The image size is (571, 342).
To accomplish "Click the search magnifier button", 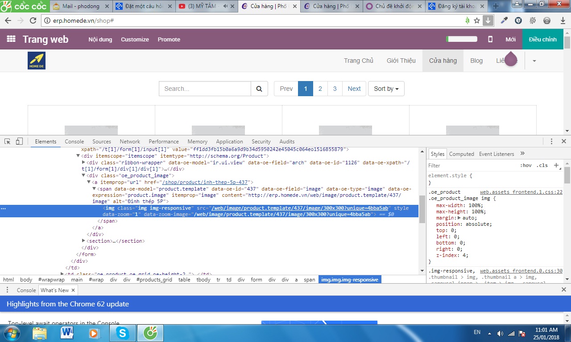I will click(x=259, y=89).
